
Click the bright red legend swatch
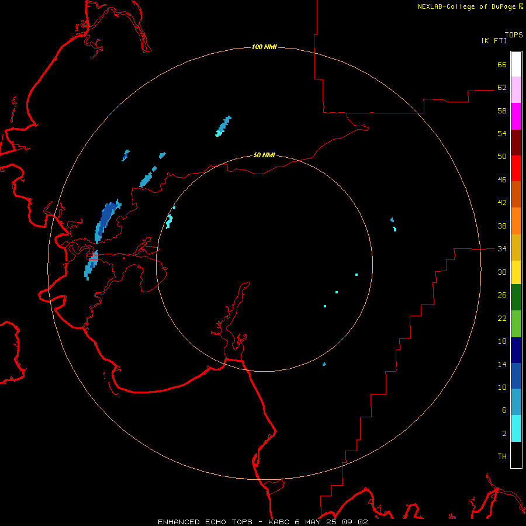point(516,168)
